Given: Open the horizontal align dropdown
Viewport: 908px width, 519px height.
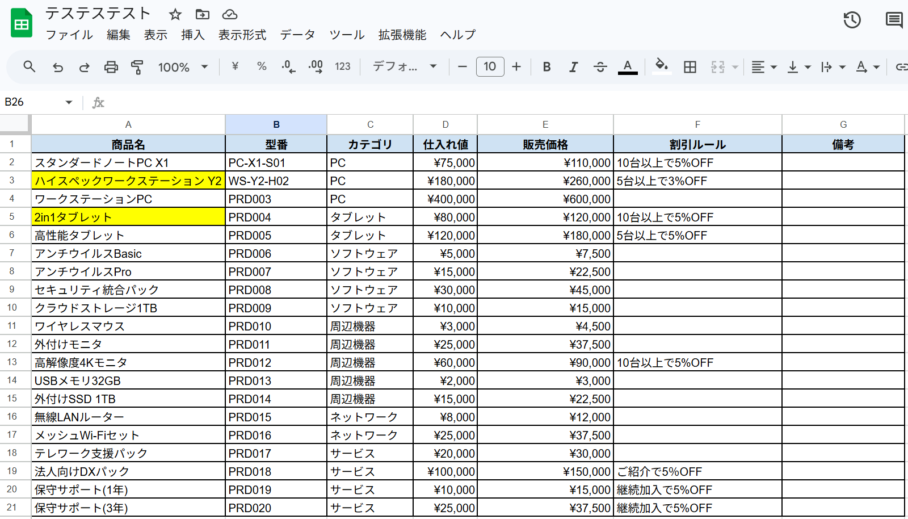Looking at the screenshot, I should (764, 67).
